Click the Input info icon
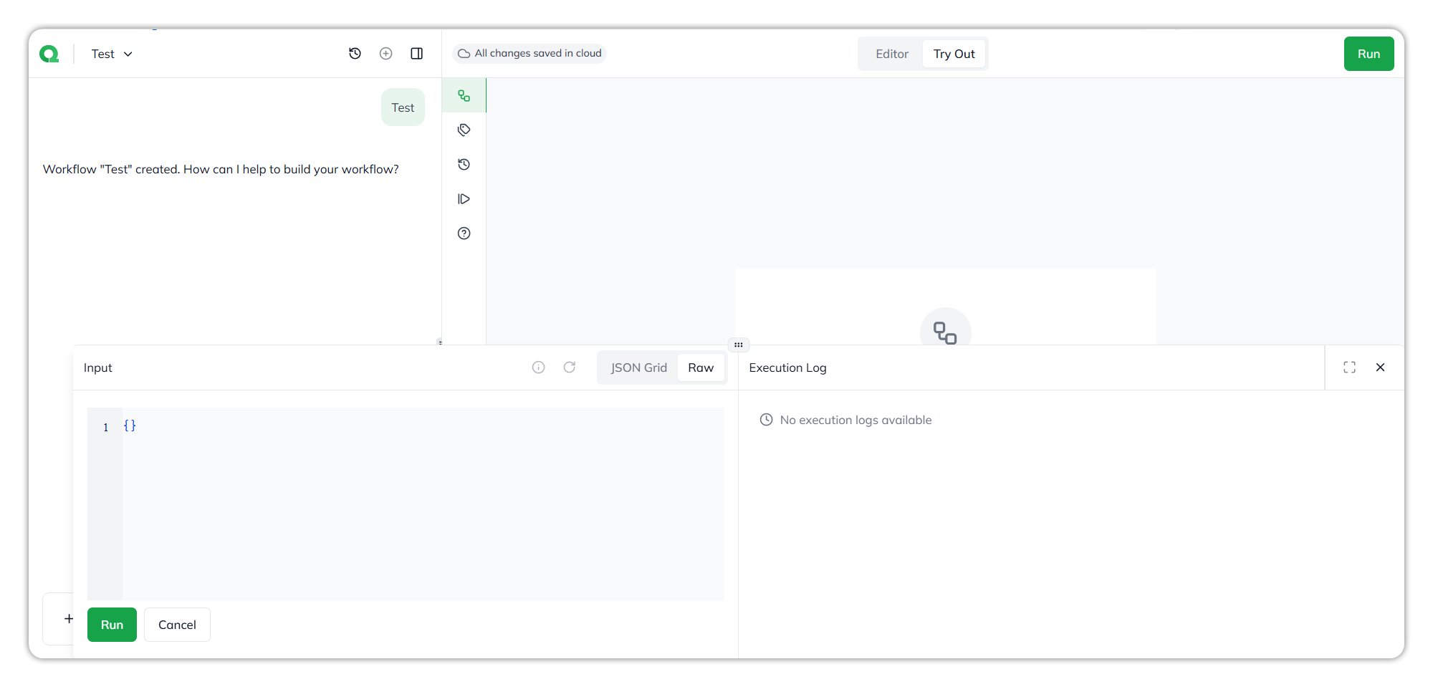The image size is (1433, 687). click(x=539, y=367)
